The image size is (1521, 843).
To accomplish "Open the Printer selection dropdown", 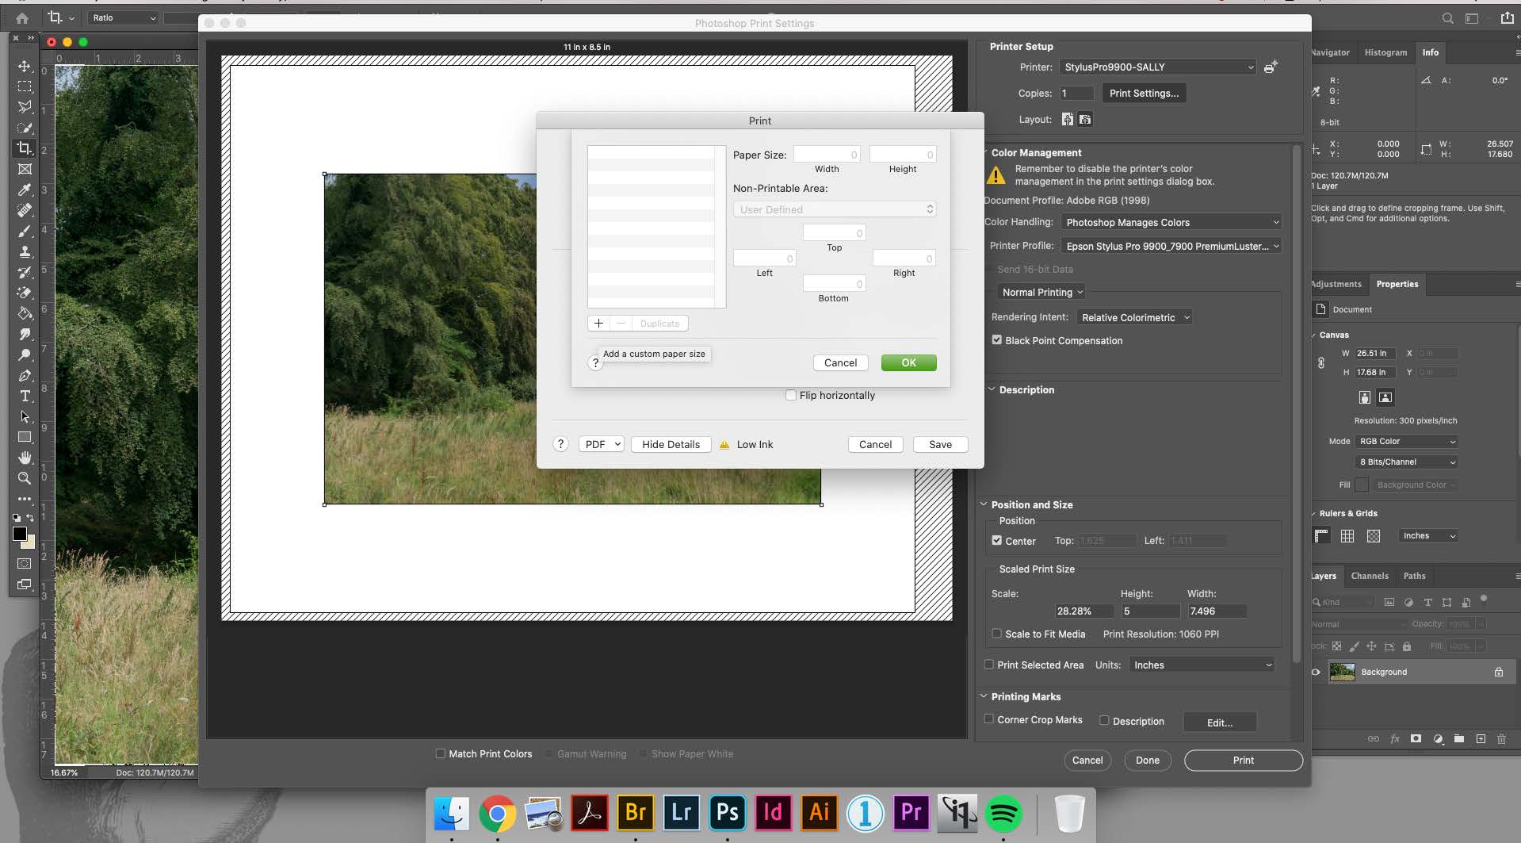I will tap(1158, 67).
